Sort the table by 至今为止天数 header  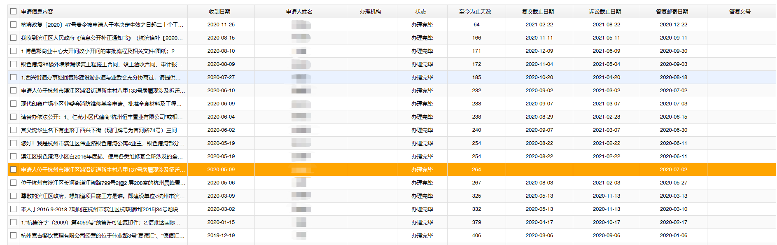(475, 12)
